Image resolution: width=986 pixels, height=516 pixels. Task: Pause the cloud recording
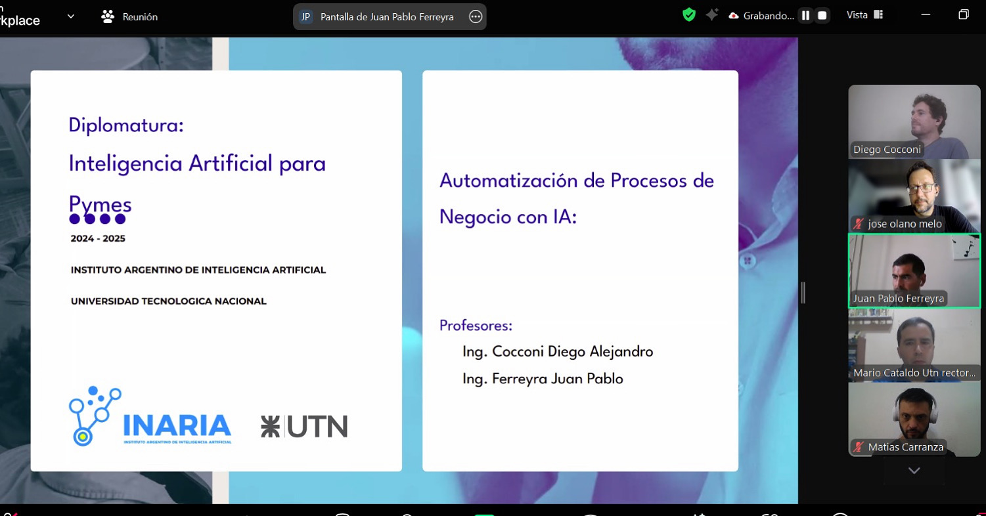click(805, 16)
